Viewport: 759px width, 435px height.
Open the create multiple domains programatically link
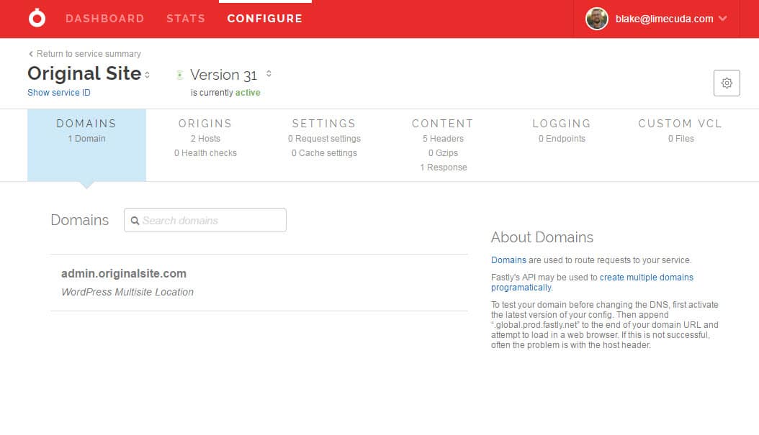(x=592, y=283)
